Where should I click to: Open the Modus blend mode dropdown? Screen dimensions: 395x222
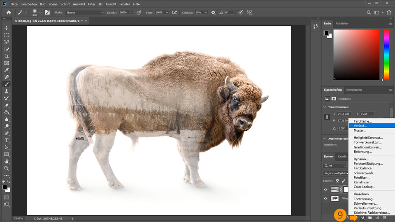(x=84, y=12)
